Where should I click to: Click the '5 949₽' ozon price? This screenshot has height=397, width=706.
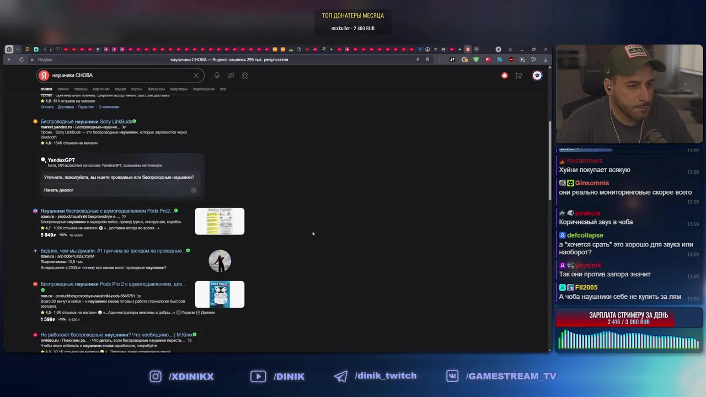(49, 235)
